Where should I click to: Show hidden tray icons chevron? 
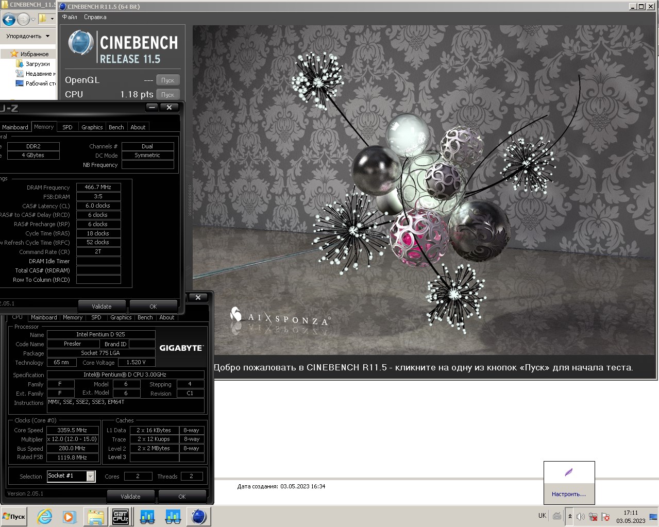(x=570, y=516)
